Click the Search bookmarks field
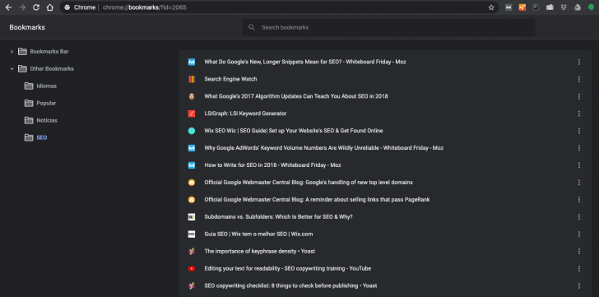This screenshot has height=297, width=599. pos(388,27)
